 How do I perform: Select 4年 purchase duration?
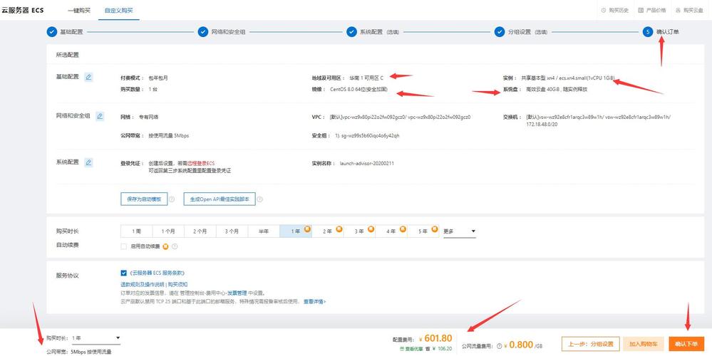(391, 231)
